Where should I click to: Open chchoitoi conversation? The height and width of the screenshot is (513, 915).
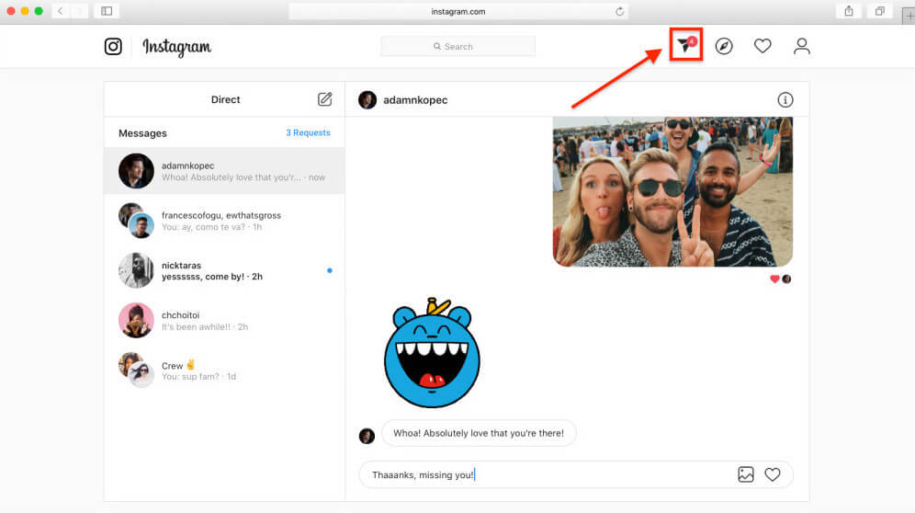click(224, 320)
